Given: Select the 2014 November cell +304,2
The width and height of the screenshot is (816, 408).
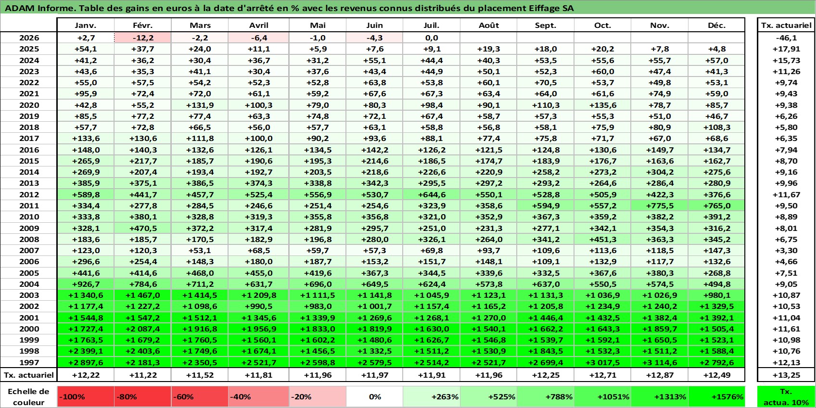Looking at the screenshot, I should pos(660,172).
